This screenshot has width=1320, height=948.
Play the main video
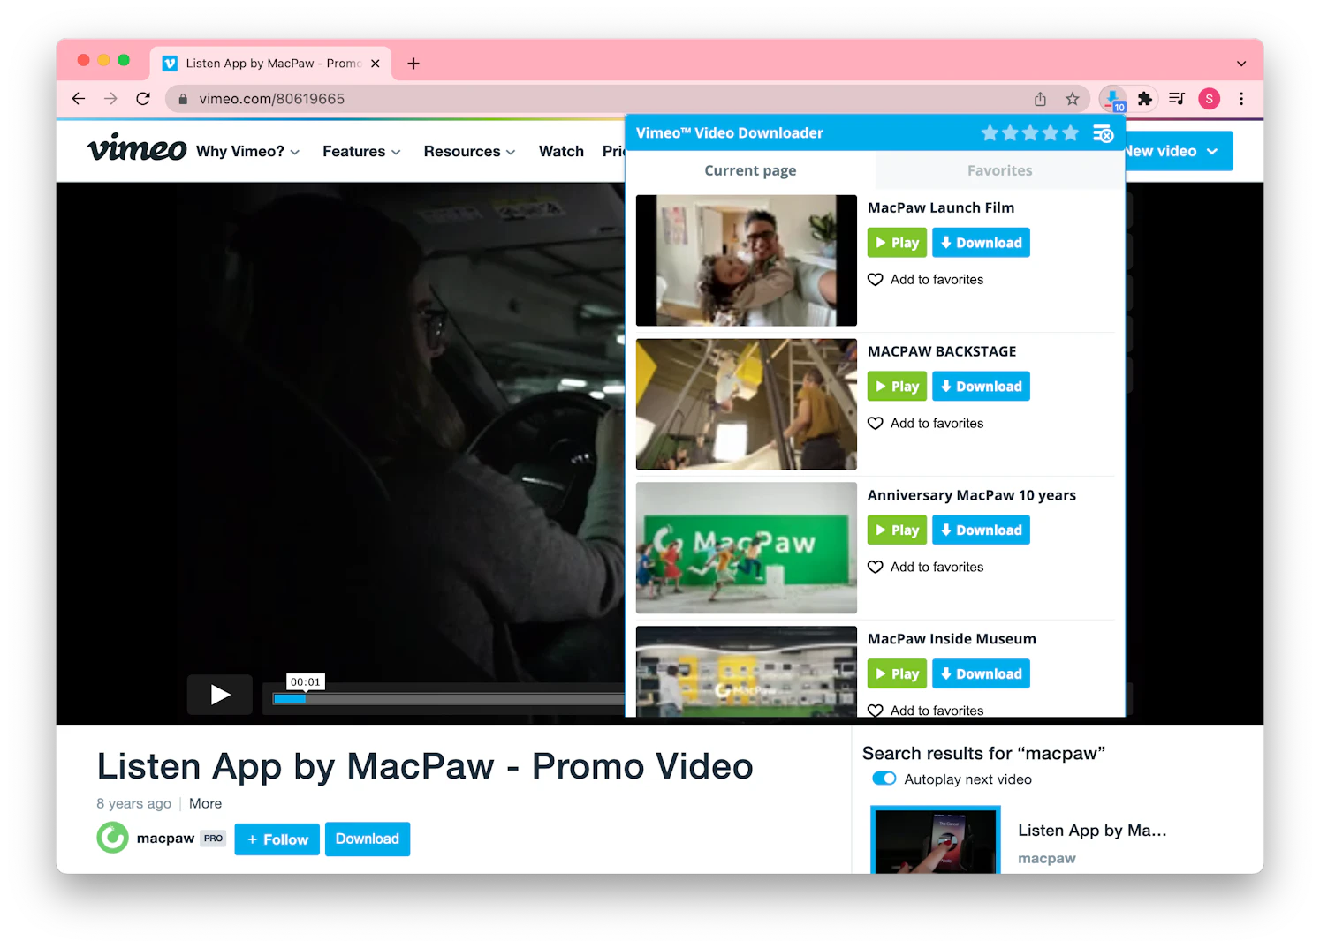(x=220, y=695)
